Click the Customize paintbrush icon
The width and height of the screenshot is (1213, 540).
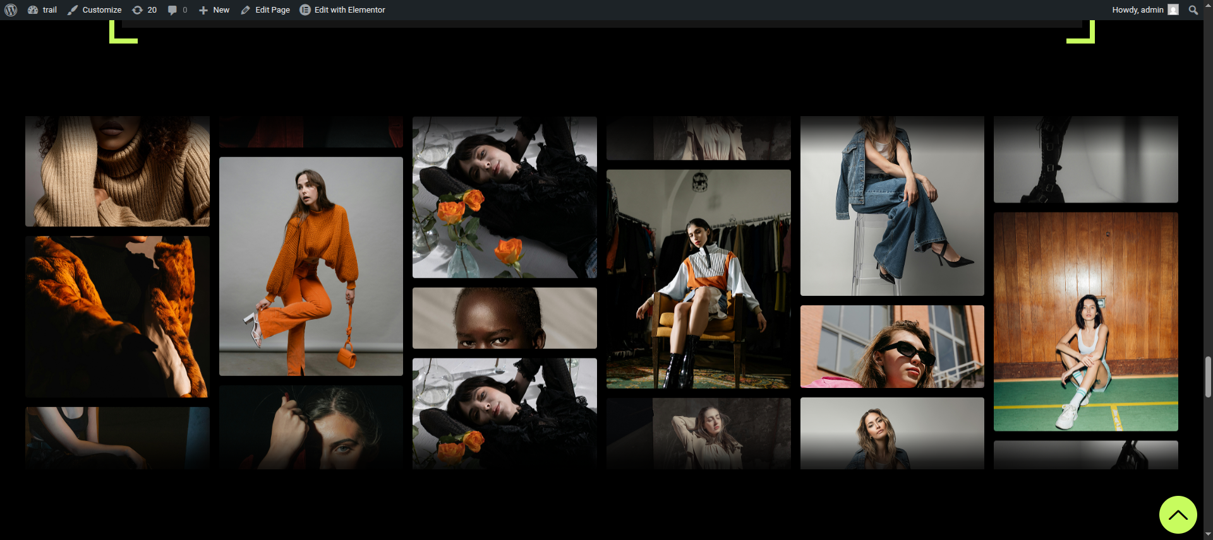pyautogui.click(x=73, y=10)
